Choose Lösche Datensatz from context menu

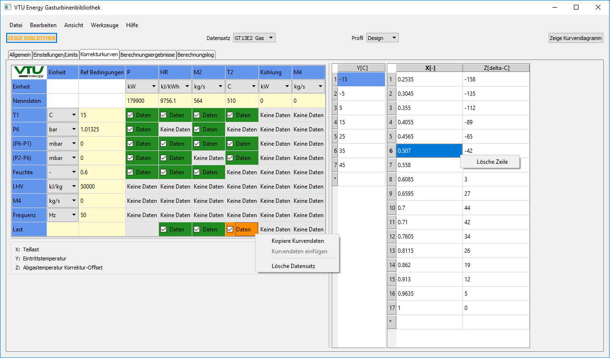(x=297, y=266)
